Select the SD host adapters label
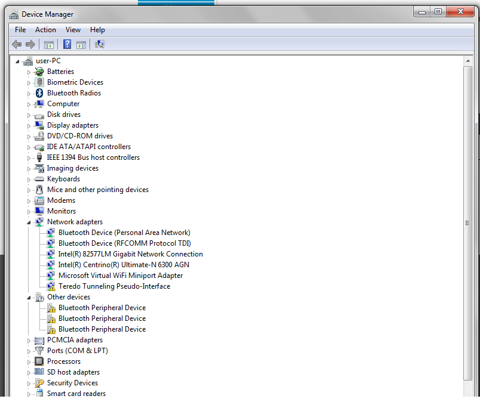The width and height of the screenshot is (480, 402). coord(73,372)
